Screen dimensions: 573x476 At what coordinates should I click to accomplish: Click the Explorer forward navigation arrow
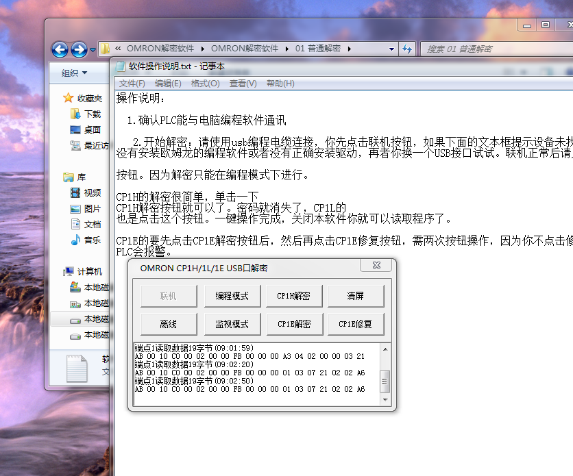coord(79,49)
